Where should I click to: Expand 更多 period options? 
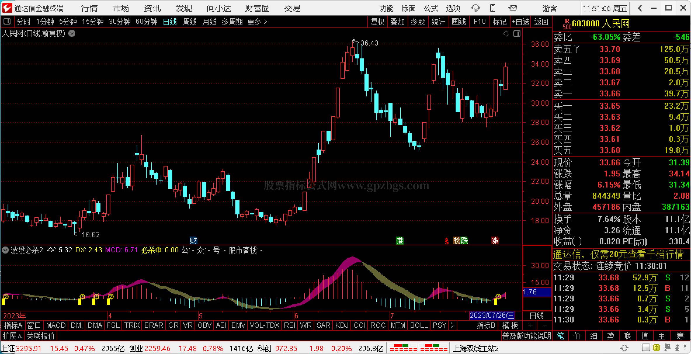click(257, 22)
